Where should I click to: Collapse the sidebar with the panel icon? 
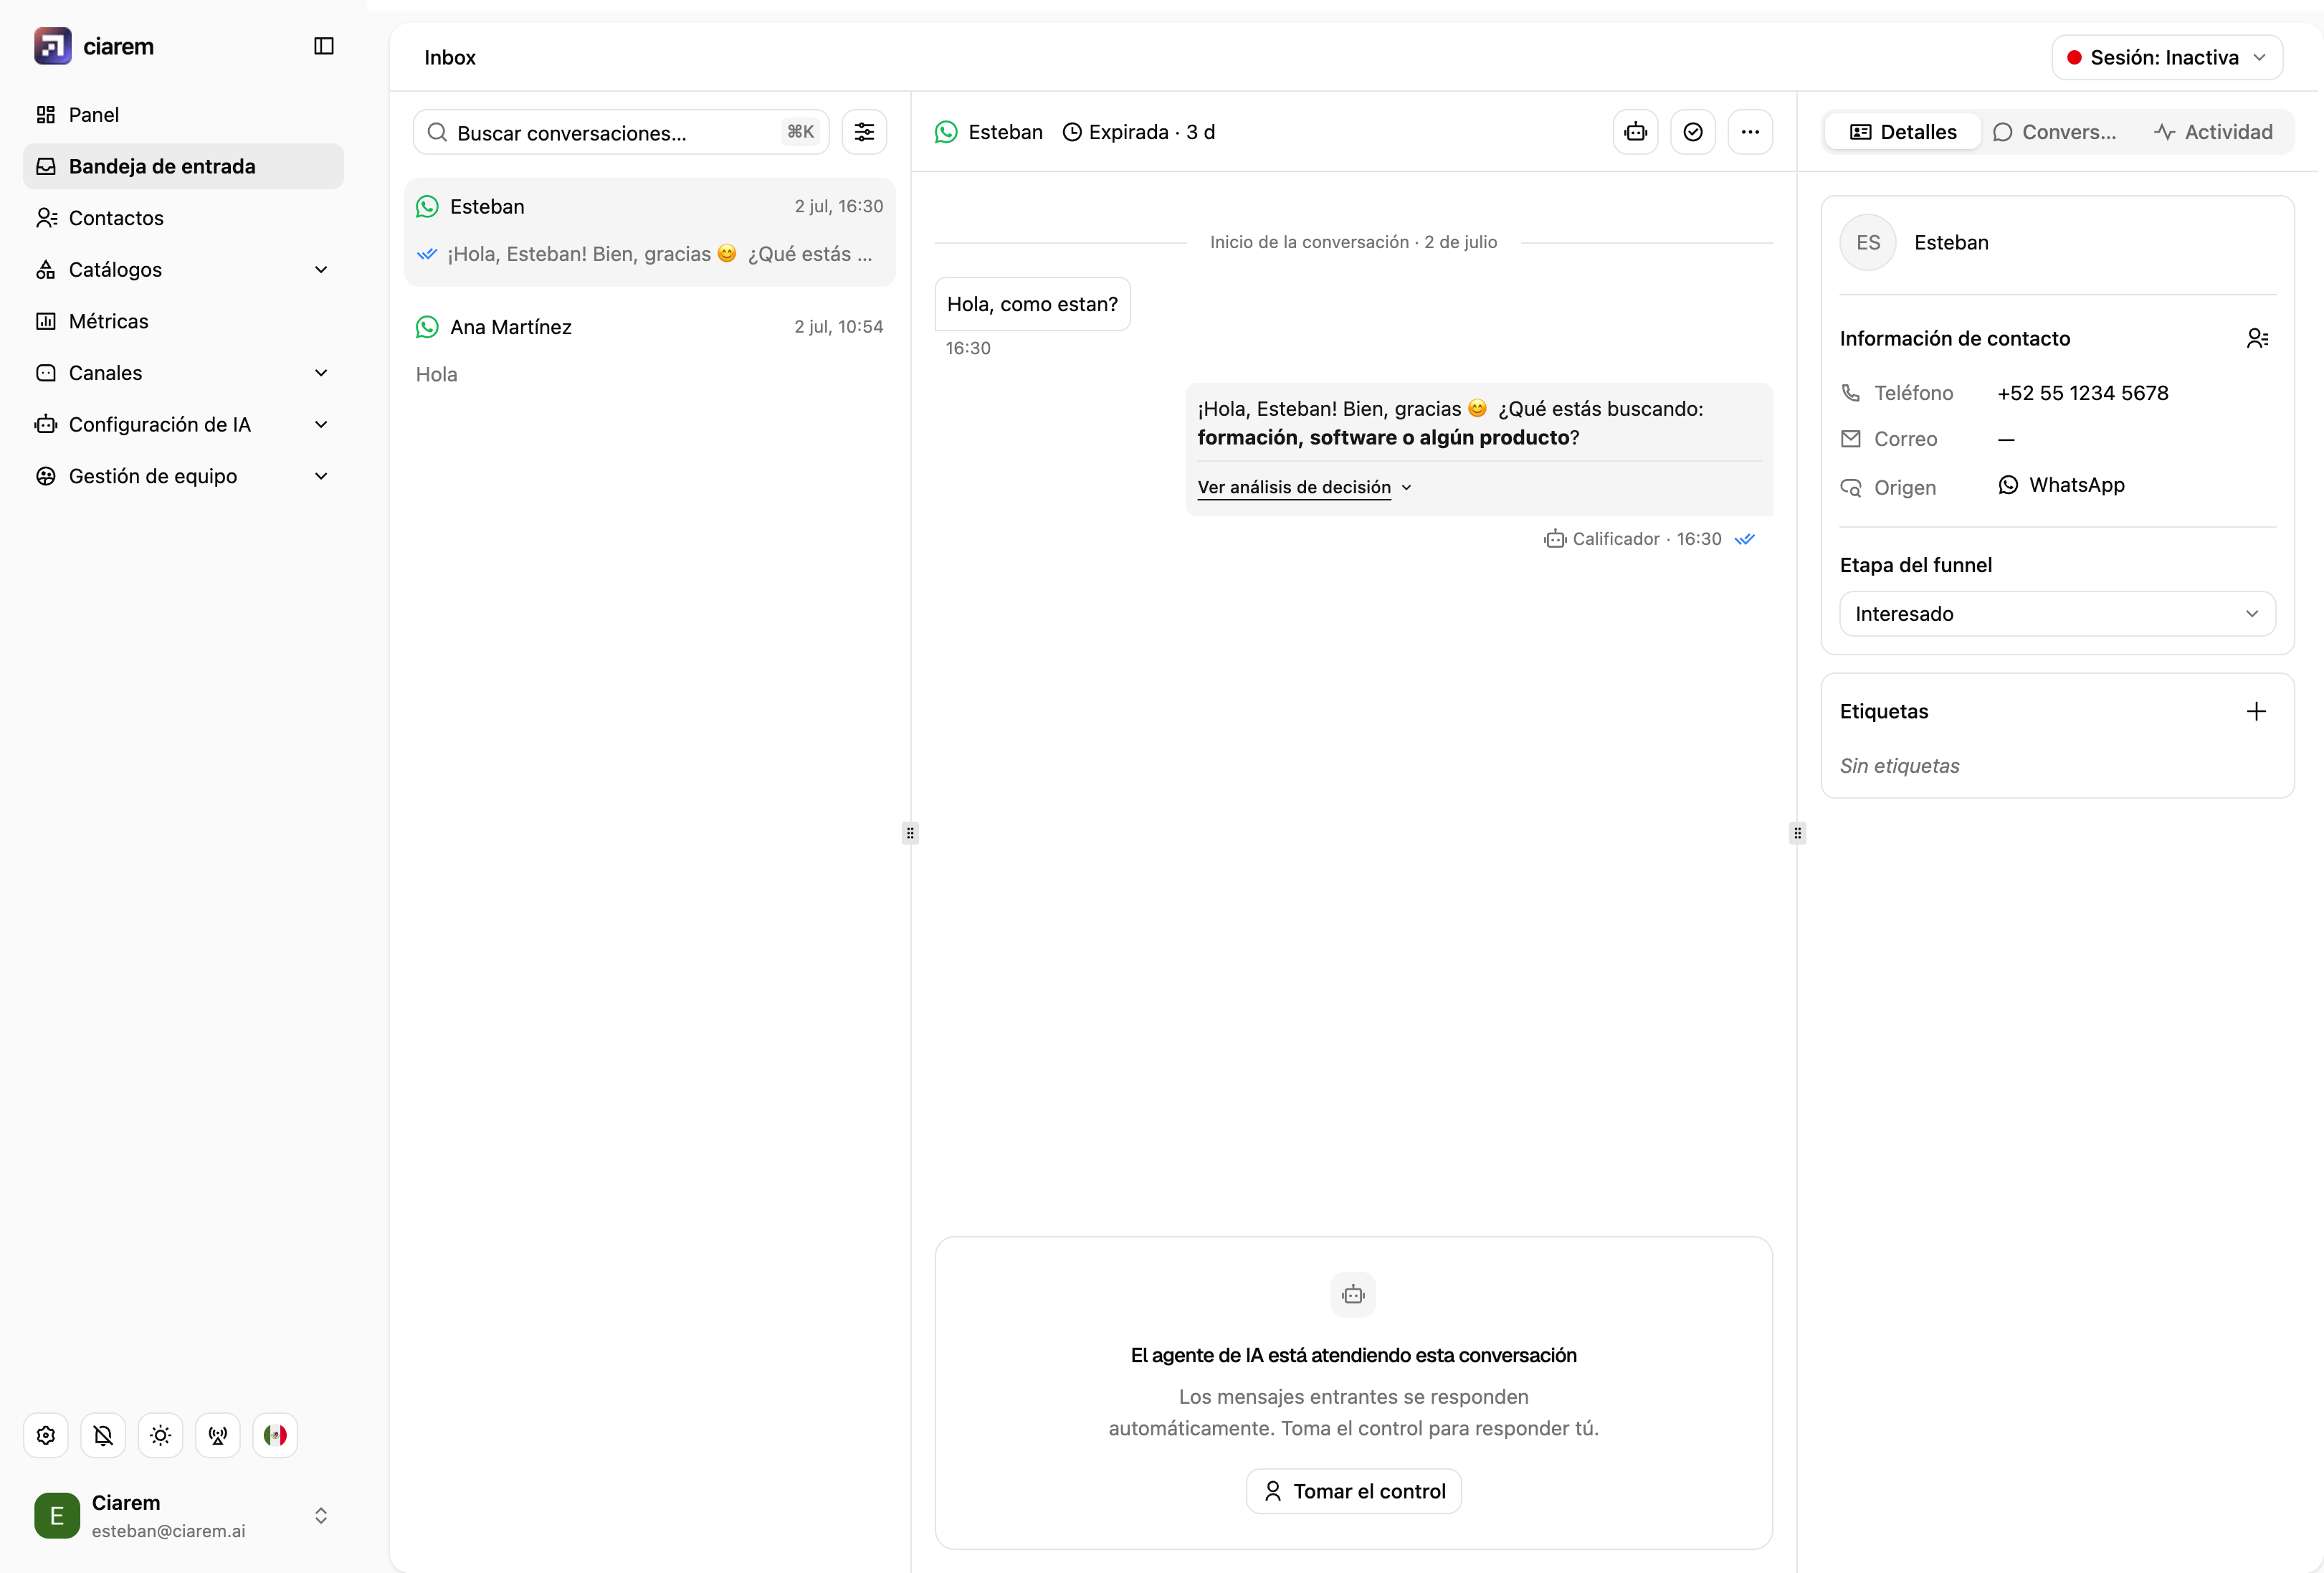coord(324,46)
